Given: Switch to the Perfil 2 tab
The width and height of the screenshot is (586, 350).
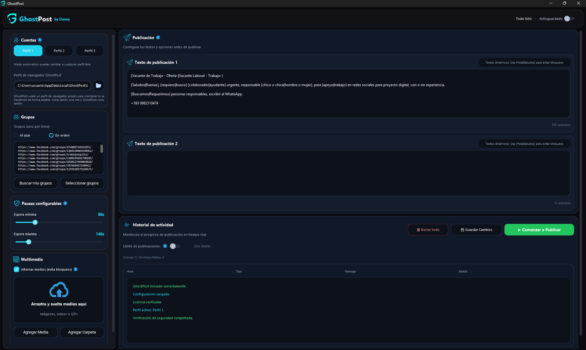Looking at the screenshot, I should [x=59, y=51].
